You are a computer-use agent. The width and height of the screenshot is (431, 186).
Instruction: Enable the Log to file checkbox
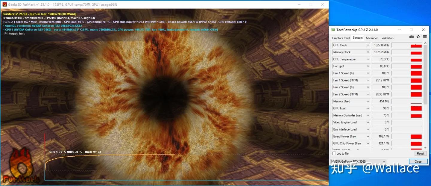(334, 154)
